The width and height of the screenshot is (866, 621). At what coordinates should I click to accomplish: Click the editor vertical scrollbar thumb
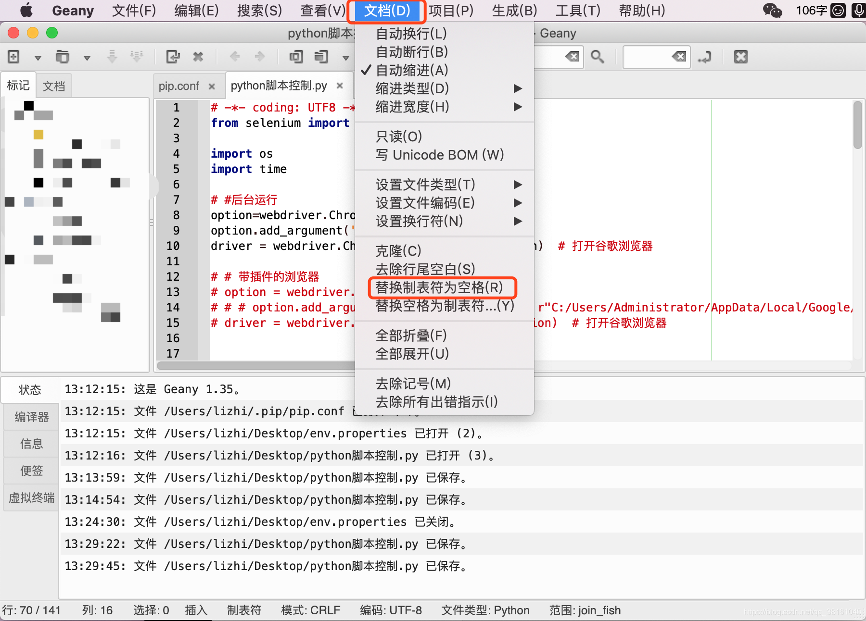tap(857, 125)
